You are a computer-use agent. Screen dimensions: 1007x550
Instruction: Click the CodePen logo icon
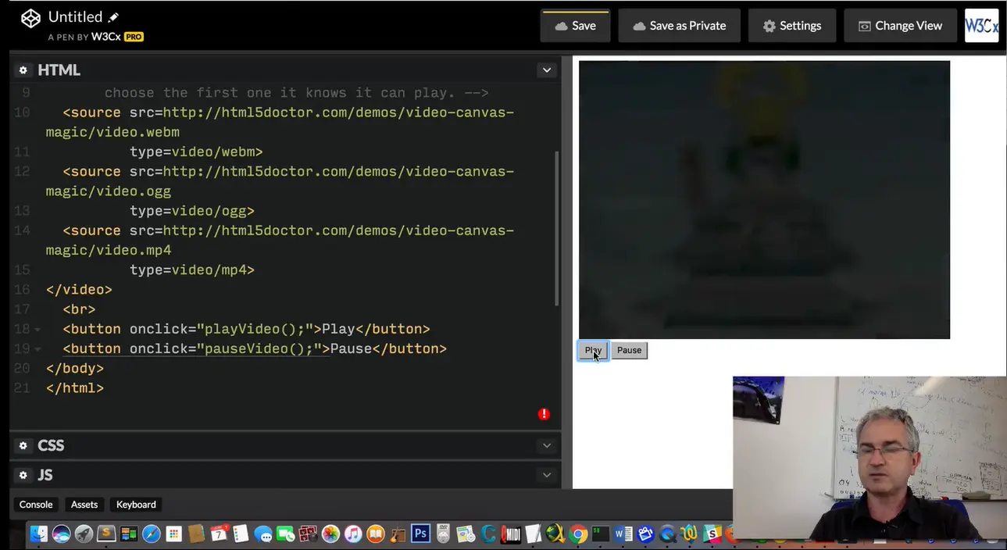(x=30, y=18)
